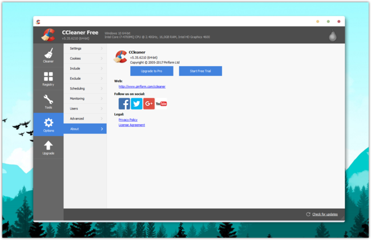This screenshot has width=371, height=240.
Task: Click the chevron next to Monitoring
Action: click(102, 99)
